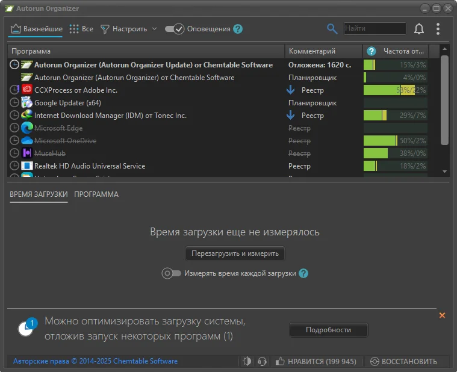Click the magnifier search icon
Viewport: 457px width, 372px height.
(x=332, y=29)
